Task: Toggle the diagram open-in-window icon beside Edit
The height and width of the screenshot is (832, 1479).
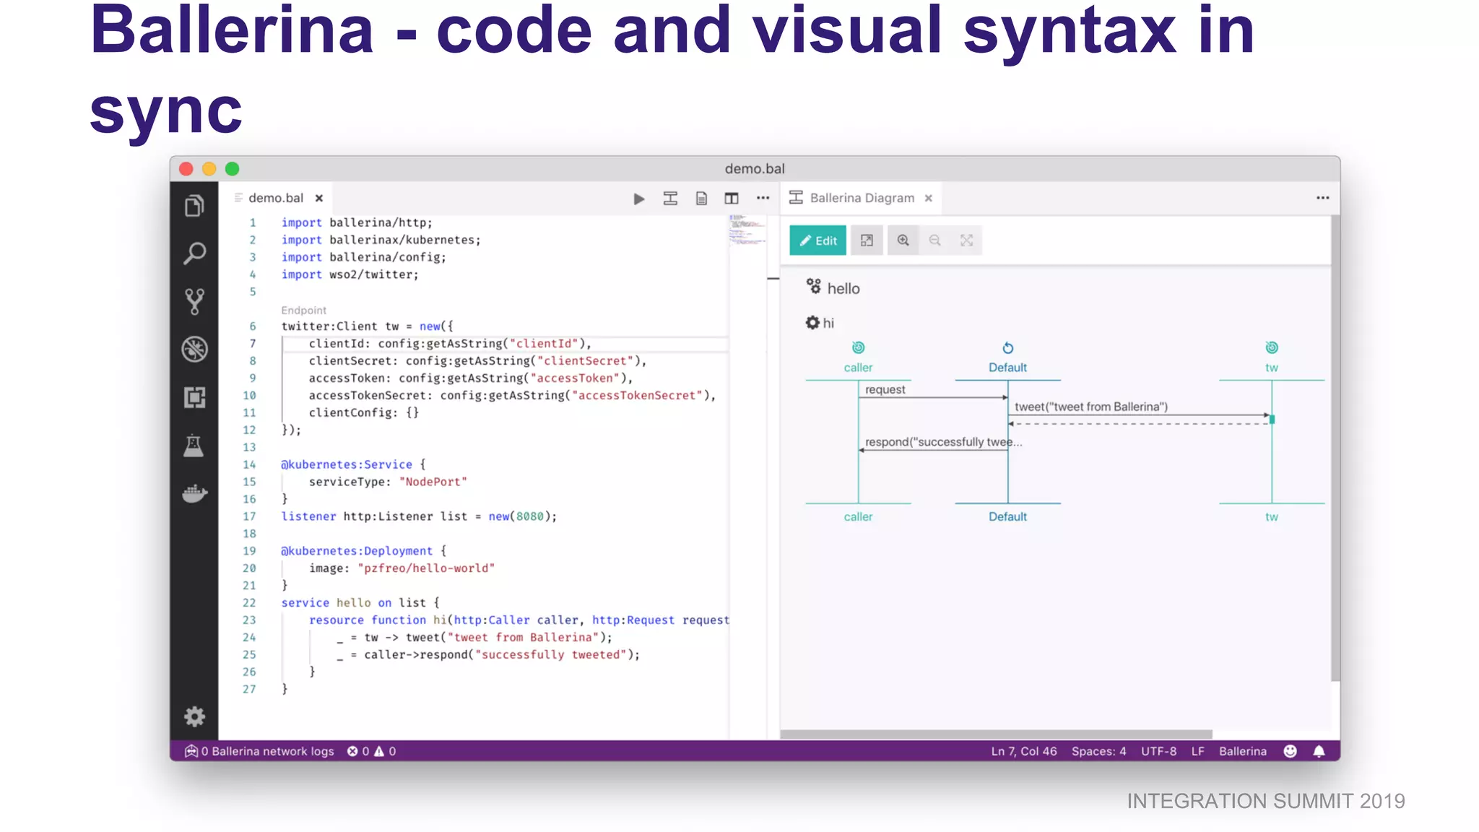Action: (x=867, y=240)
